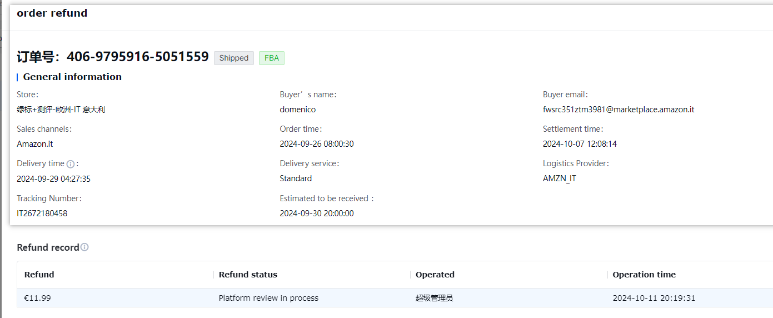Click the operator name 超级管理员
Image resolution: width=773 pixels, height=318 pixels.
click(x=434, y=298)
